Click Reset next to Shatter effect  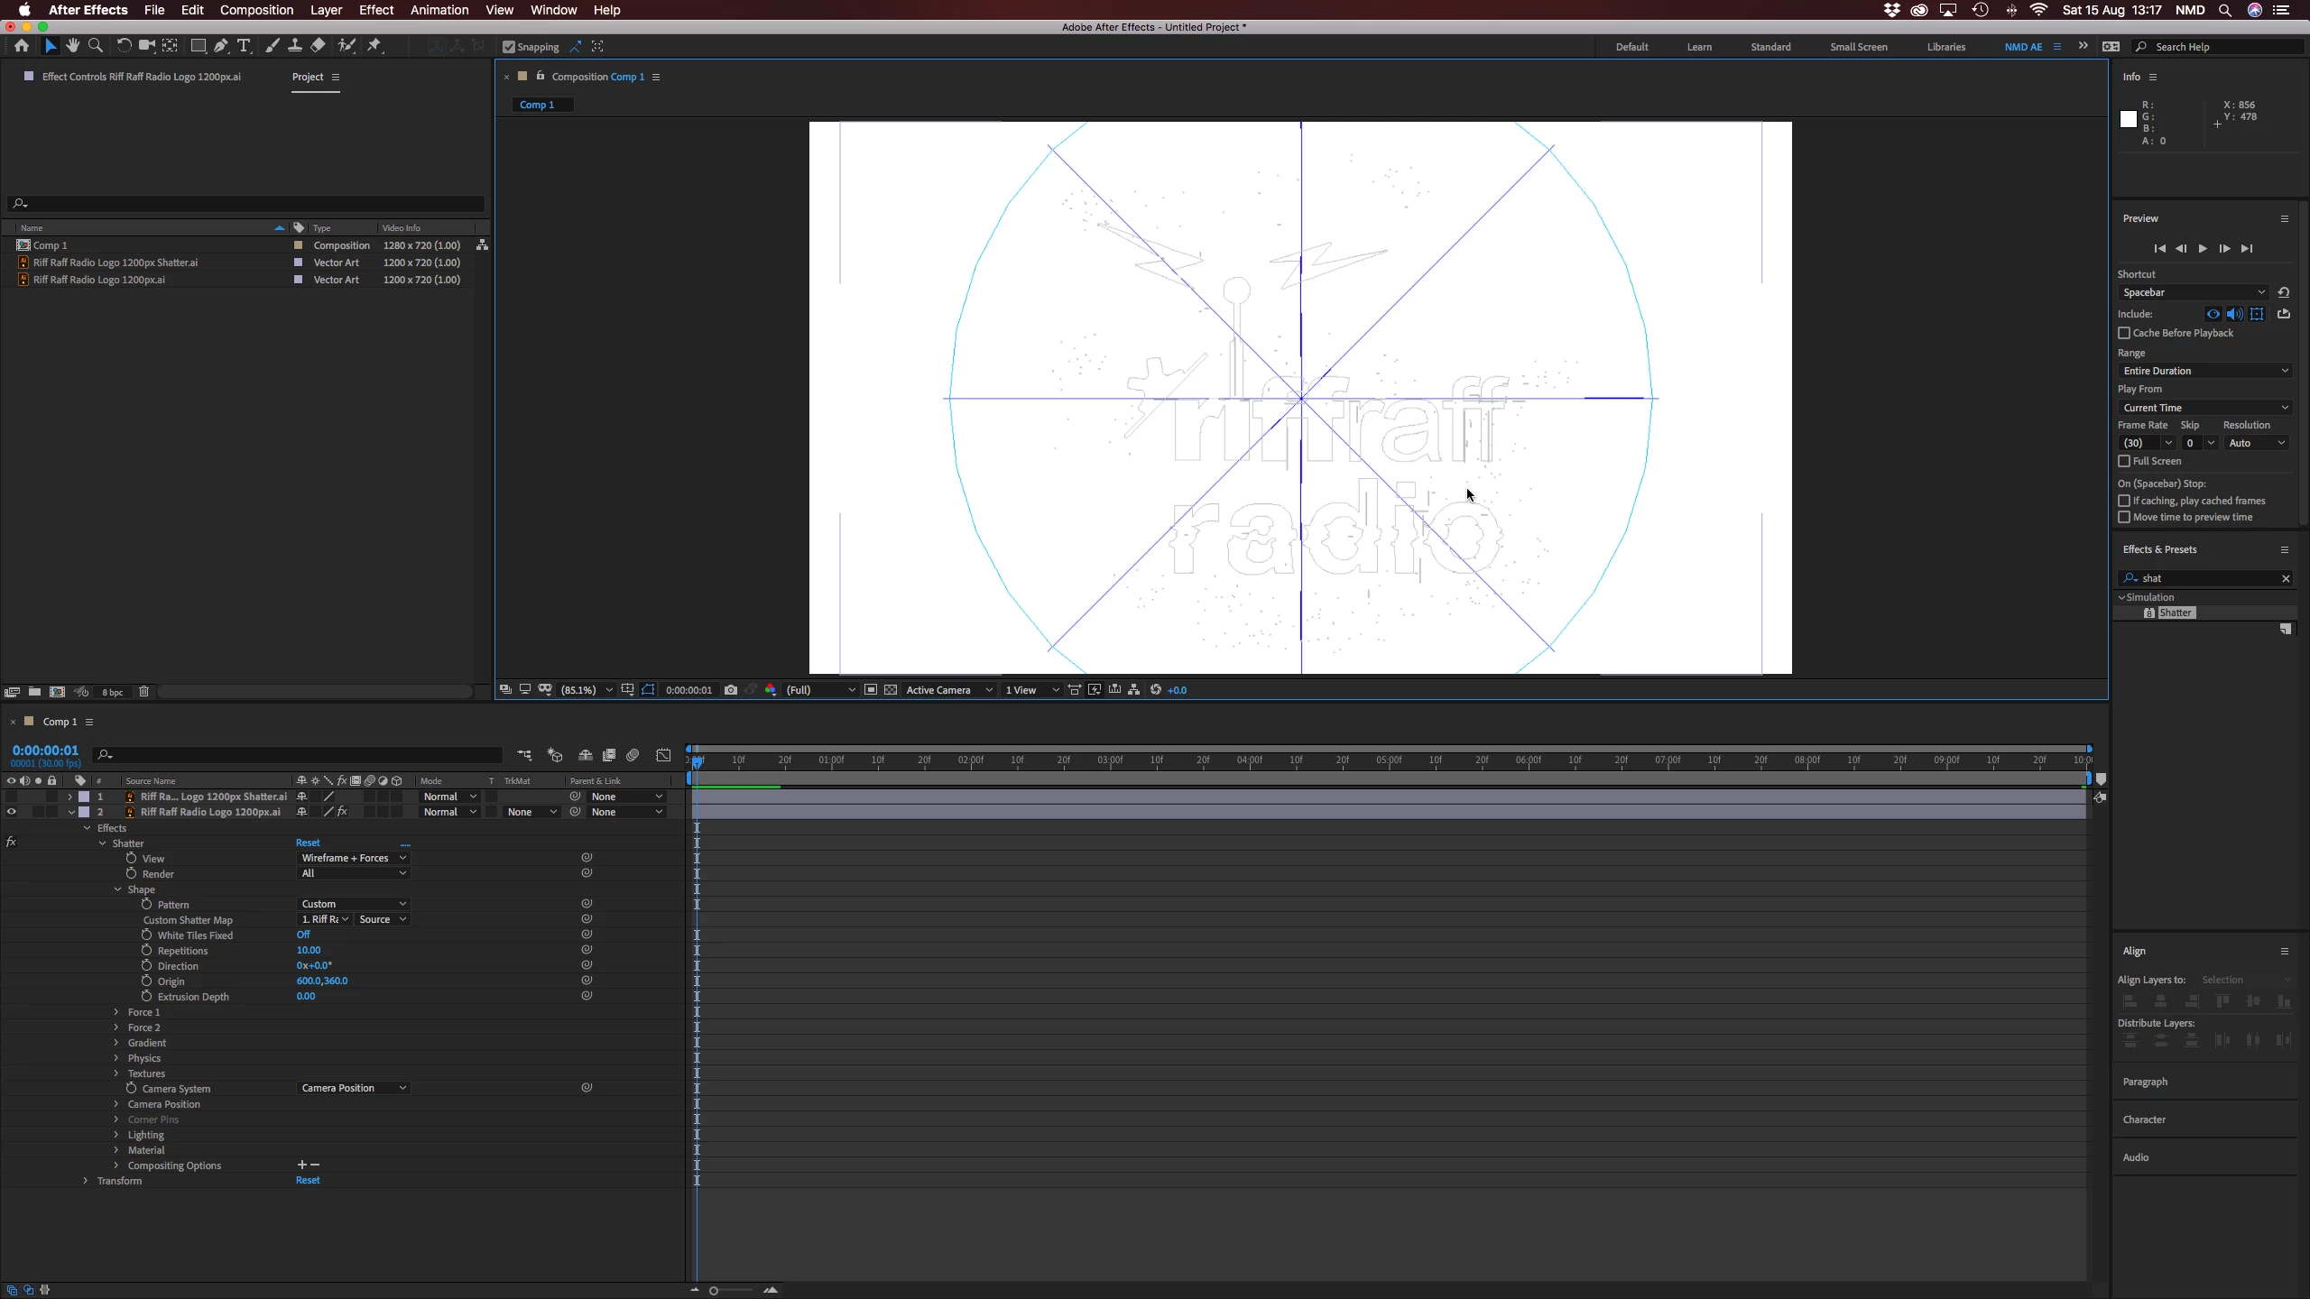pyautogui.click(x=308, y=843)
